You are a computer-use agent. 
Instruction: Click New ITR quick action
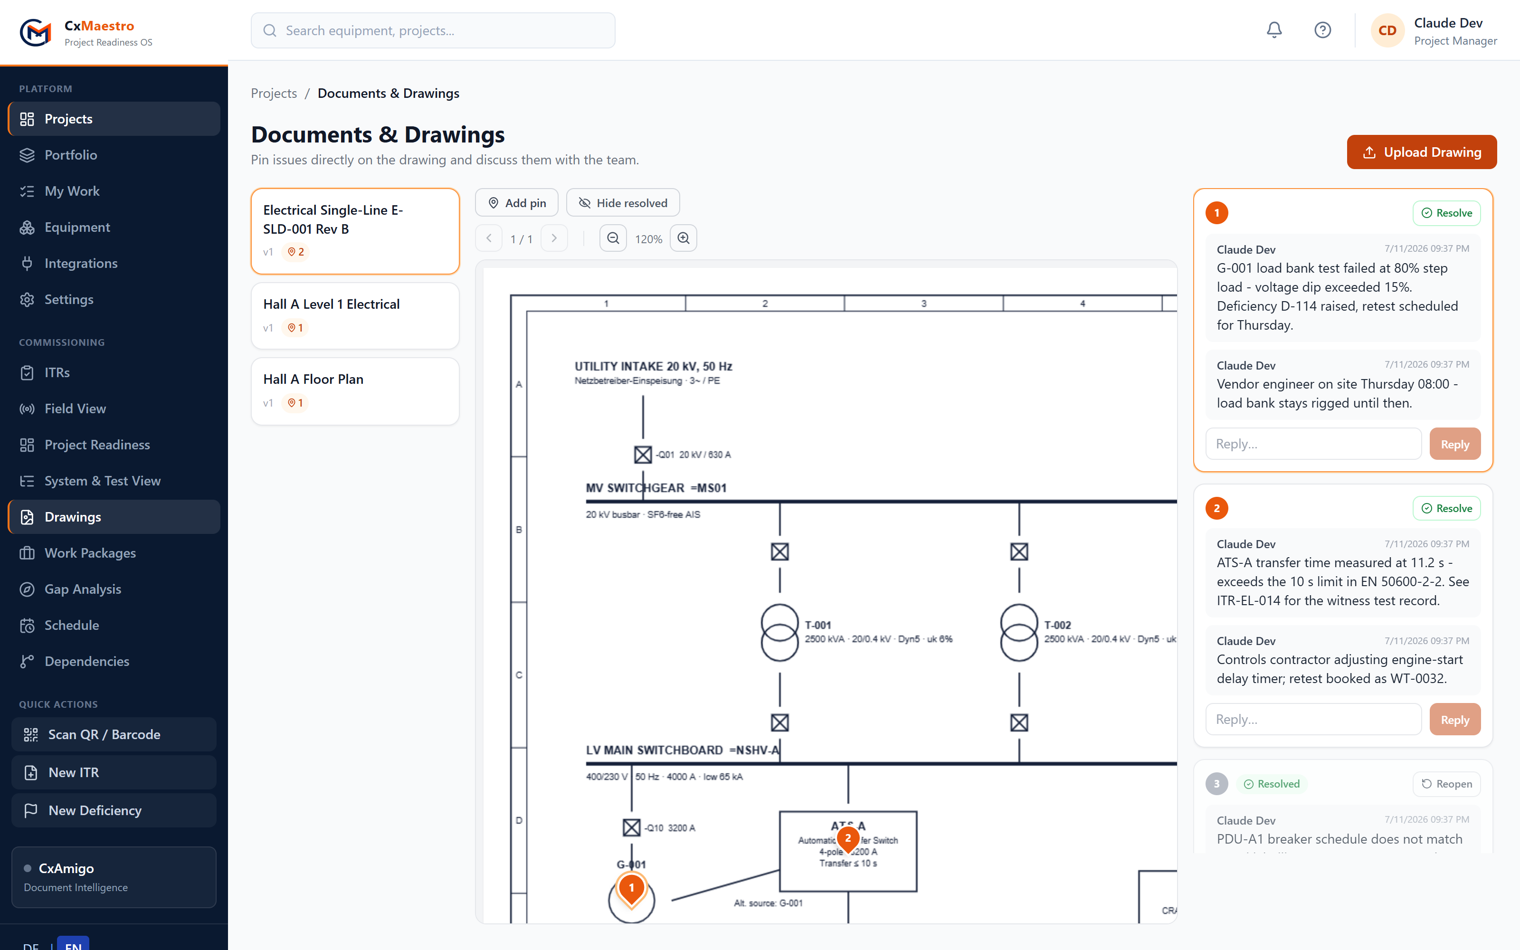114,772
